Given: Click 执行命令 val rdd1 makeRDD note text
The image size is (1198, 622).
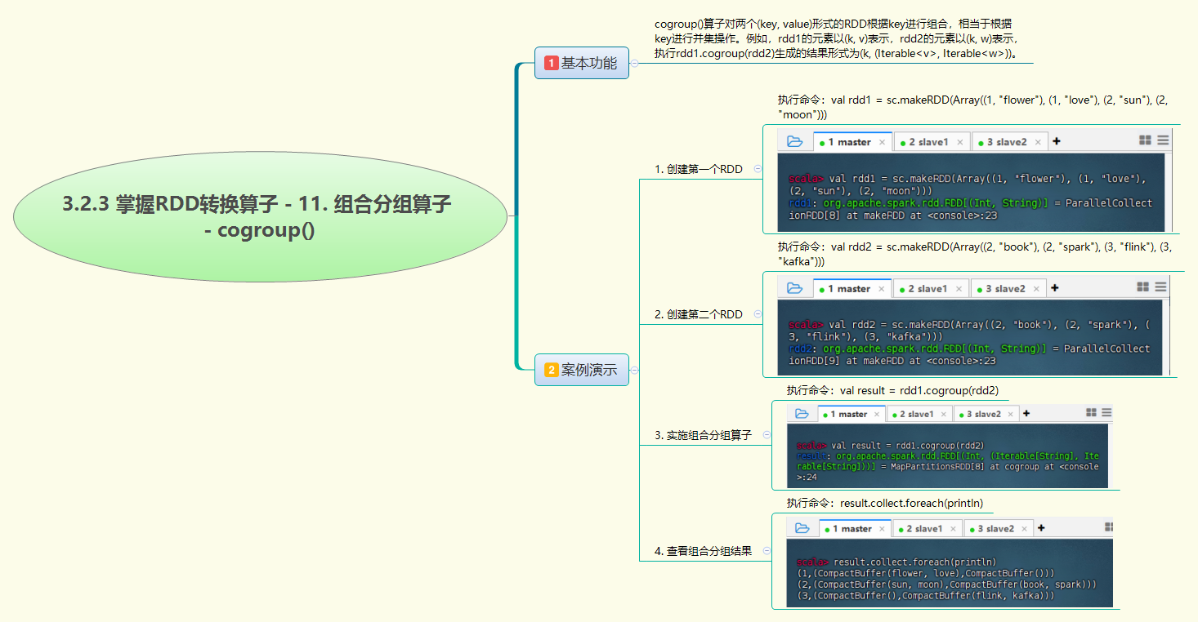Looking at the screenshot, I should tap(972, 107).
